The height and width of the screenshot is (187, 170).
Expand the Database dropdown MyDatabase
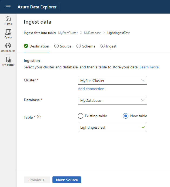(x=112, y=100)
